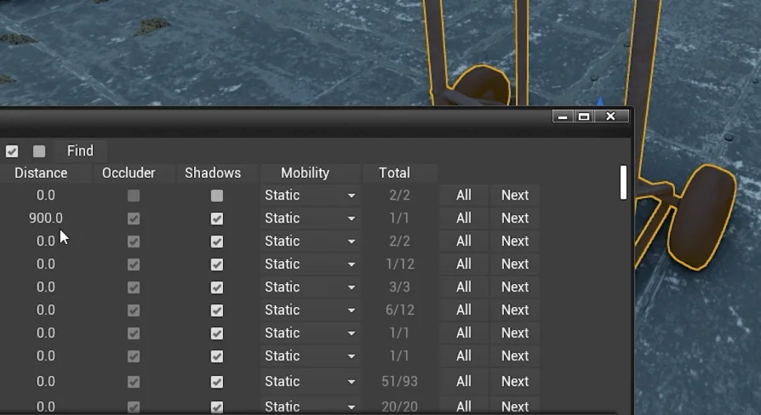Toggle Occluder in the 3/3 row
The width and height of the screenshot is (761, 415).
pyautogui.click(x=134, y=287)
